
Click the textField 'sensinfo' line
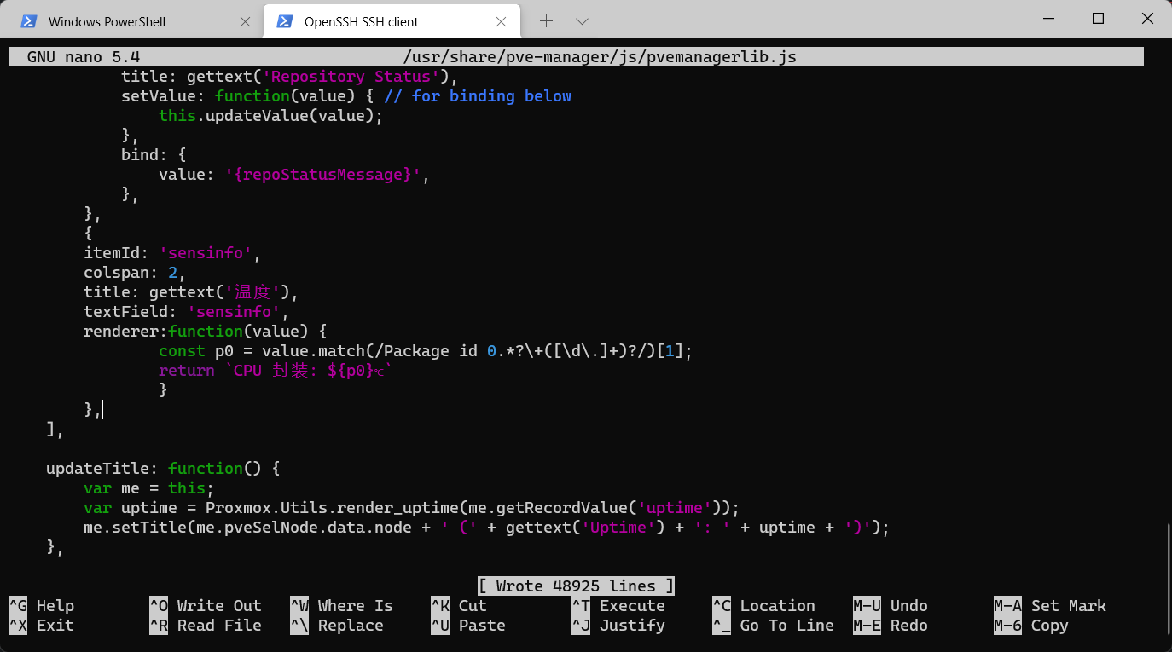[x=186, y=312]
